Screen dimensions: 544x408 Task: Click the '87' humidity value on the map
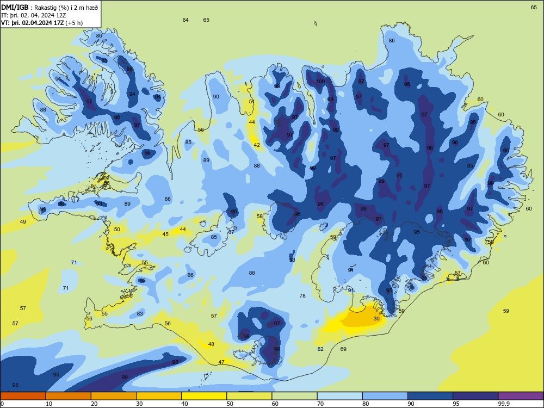click(231, 232)
